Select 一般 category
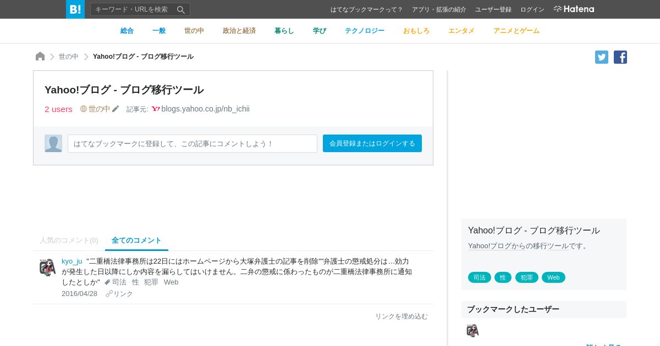 coord(159,31)
